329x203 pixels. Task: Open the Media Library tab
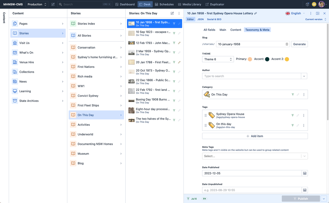(x=190, y=4)
